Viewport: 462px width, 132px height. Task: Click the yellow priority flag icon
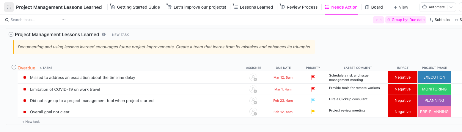313,112
